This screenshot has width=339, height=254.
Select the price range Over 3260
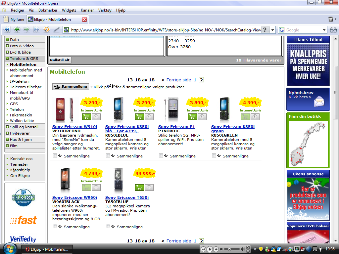tap(179, 47)
